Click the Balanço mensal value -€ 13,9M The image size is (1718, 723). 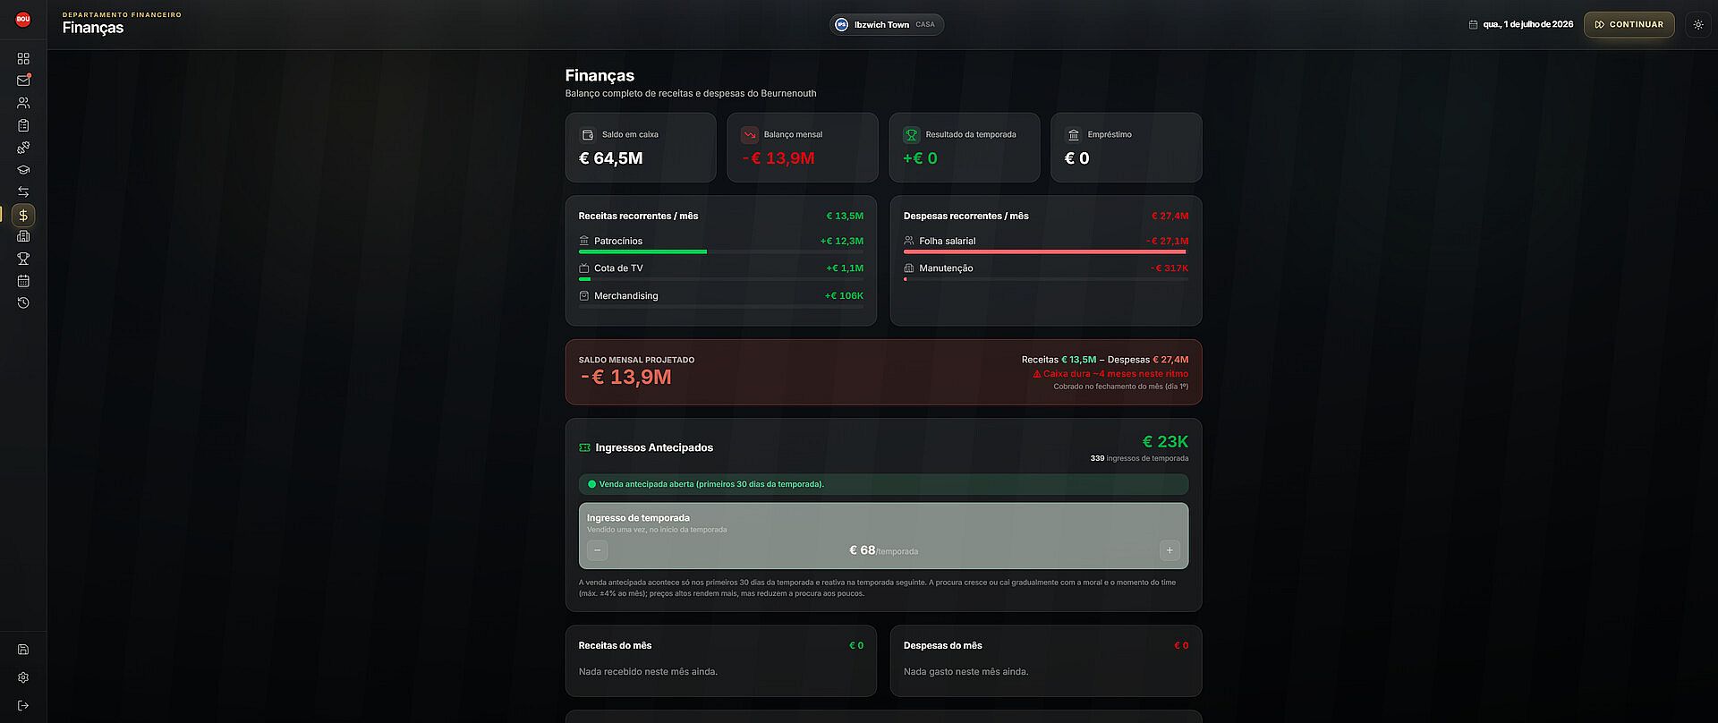[x=778, y=158]
